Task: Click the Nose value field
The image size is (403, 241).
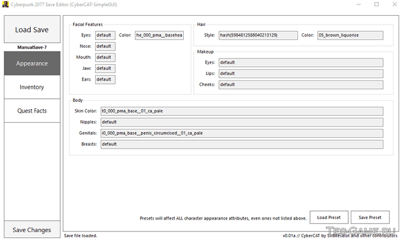Action: pyautogui.click(x=105, y=46)
